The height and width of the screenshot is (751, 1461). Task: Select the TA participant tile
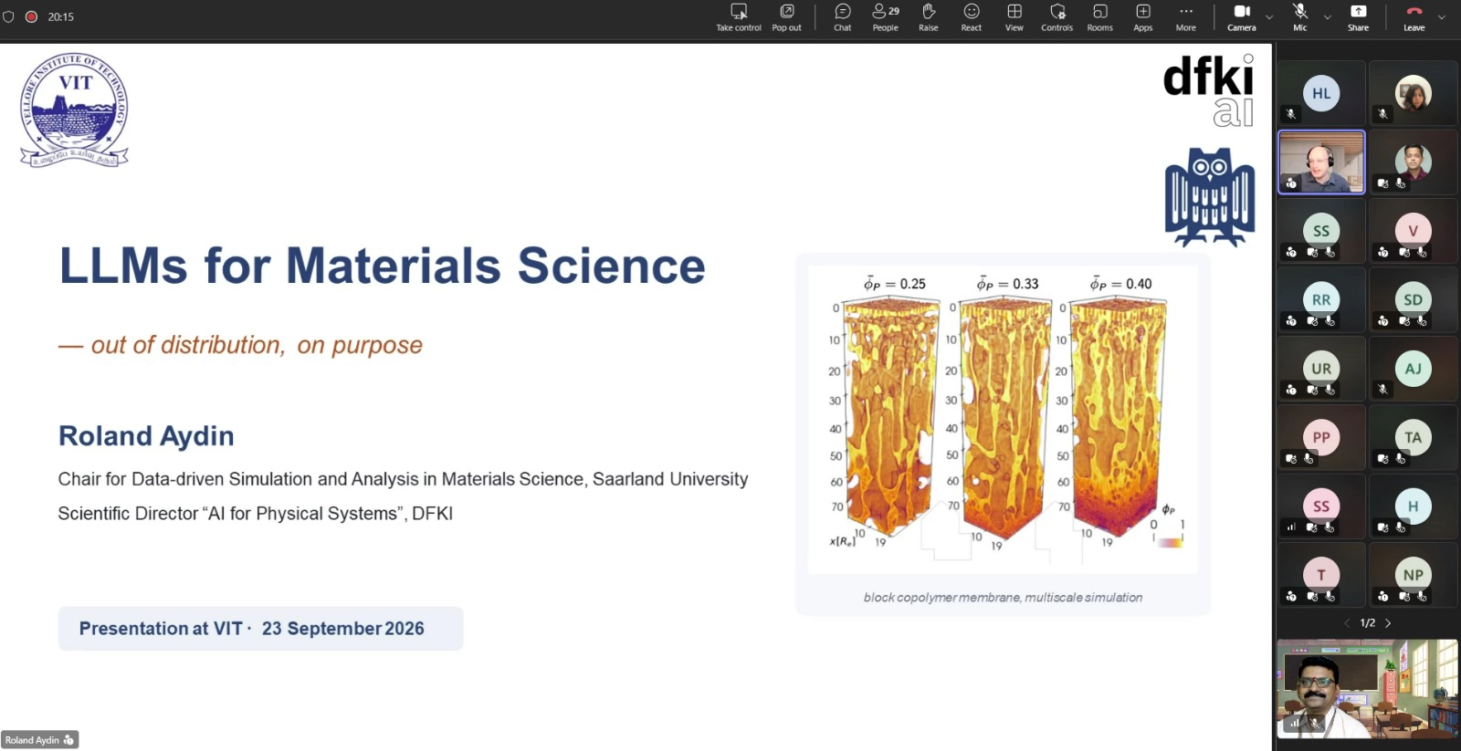pos(1414,437)
